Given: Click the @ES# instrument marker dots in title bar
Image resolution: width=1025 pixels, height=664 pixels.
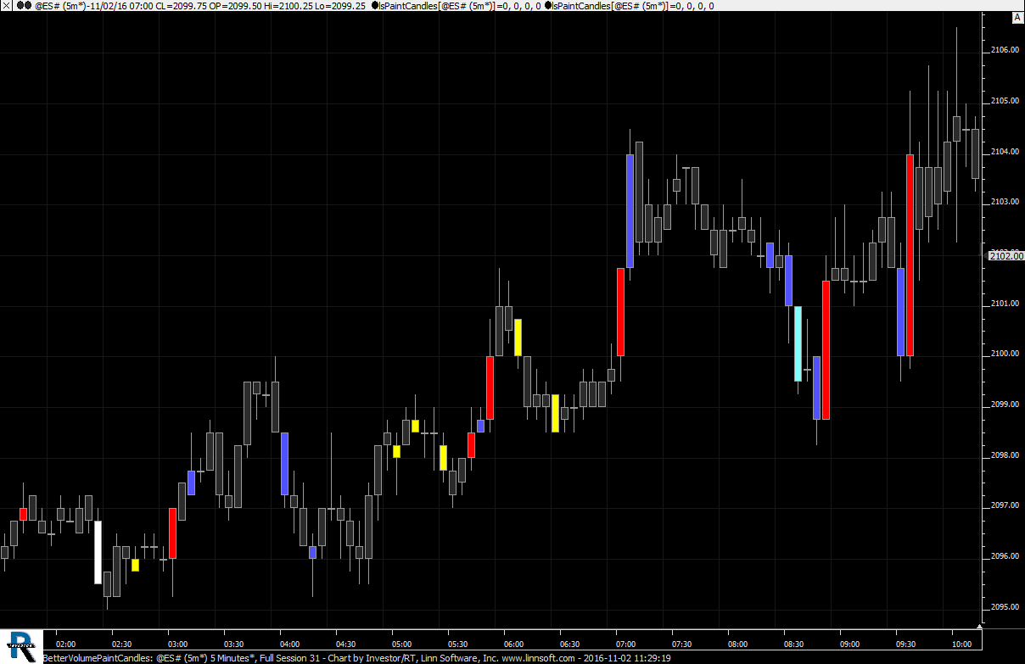Looking at the screenshot, I should click(24, 5).
